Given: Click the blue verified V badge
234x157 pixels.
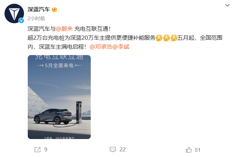Looking at the screenshot, I should [x=21, y=21].
